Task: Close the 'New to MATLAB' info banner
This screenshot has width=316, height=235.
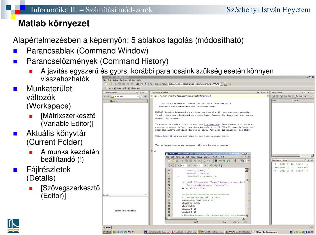Action: [x=267, y=96]
